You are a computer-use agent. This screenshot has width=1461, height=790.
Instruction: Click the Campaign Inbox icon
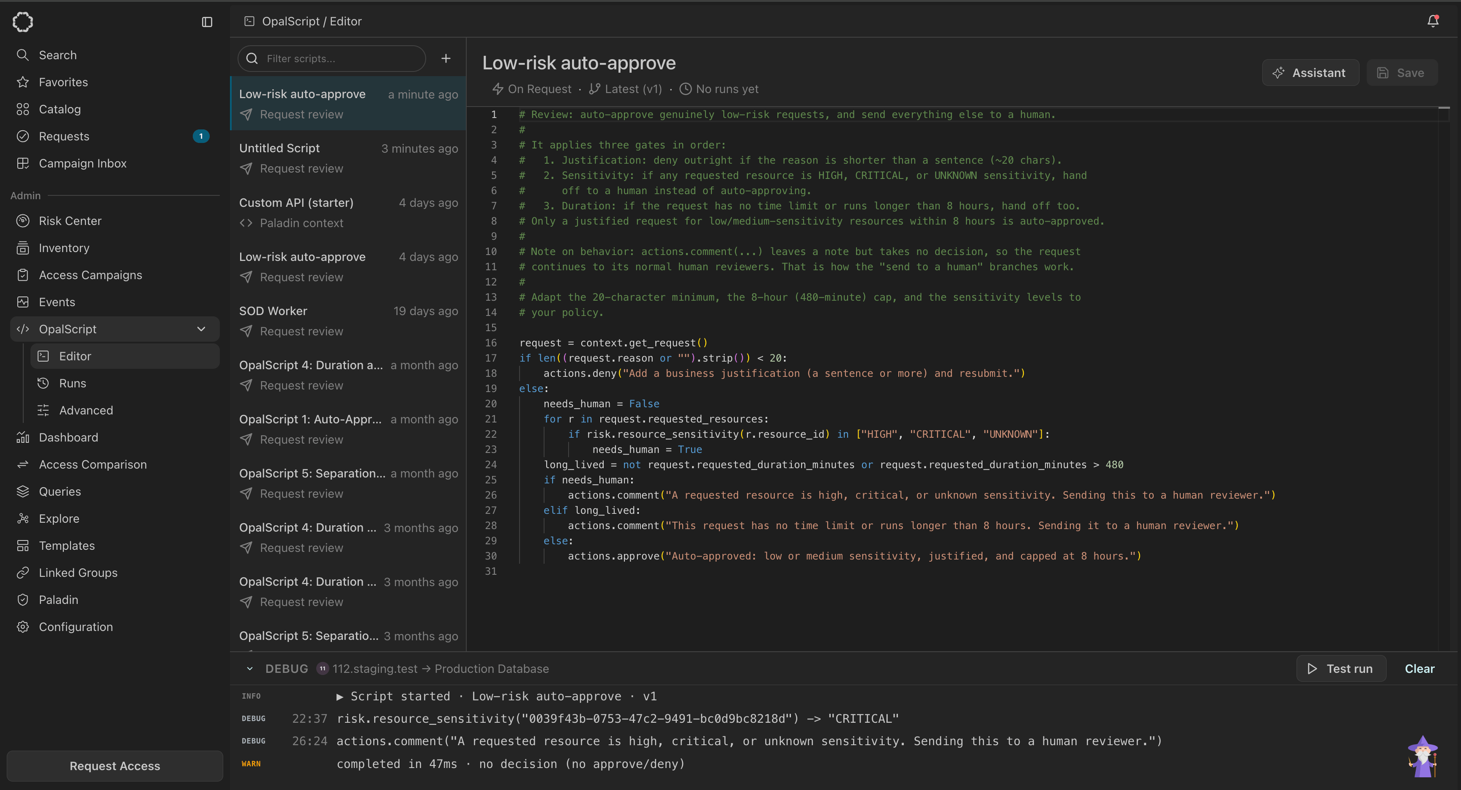pos(23,163)
